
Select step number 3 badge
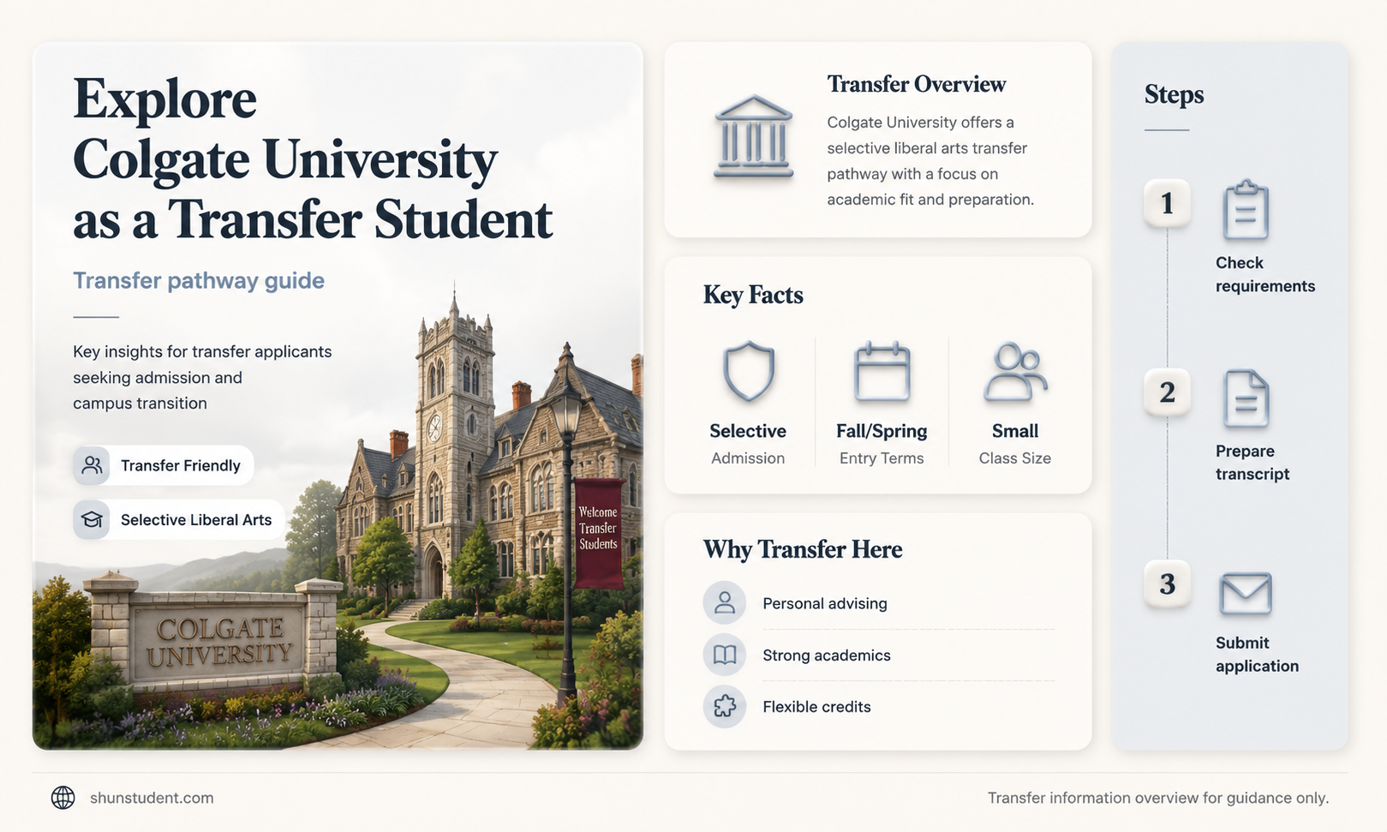pyautogui.click(x=1167, y=584)
